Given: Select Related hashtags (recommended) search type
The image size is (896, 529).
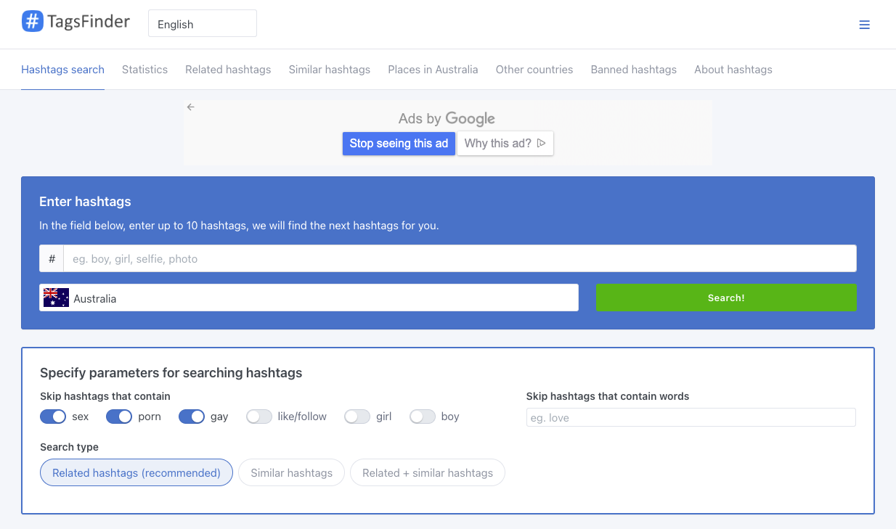Looking at the screenshot, I should [137, 472].
